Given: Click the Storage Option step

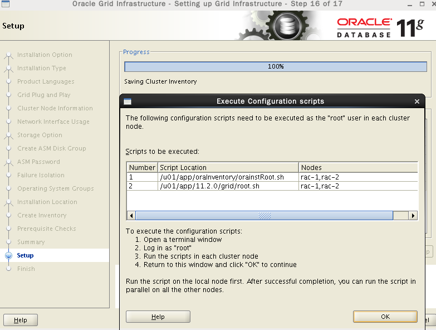Looking at the screenshot, I should click(x=40, y=135).
